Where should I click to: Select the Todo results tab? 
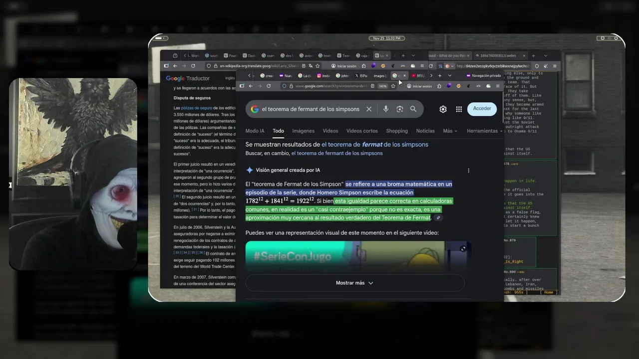point(278,131)
